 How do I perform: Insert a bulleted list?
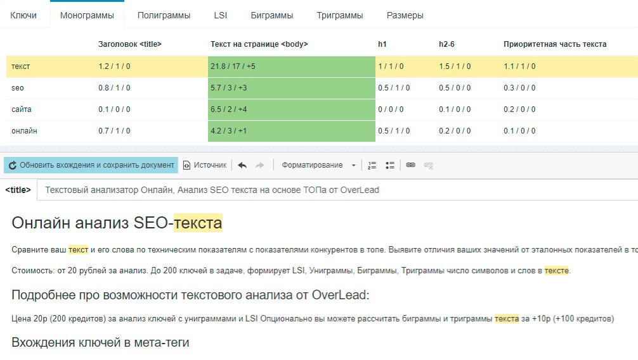pyautogui.click(x=390, y=165)
